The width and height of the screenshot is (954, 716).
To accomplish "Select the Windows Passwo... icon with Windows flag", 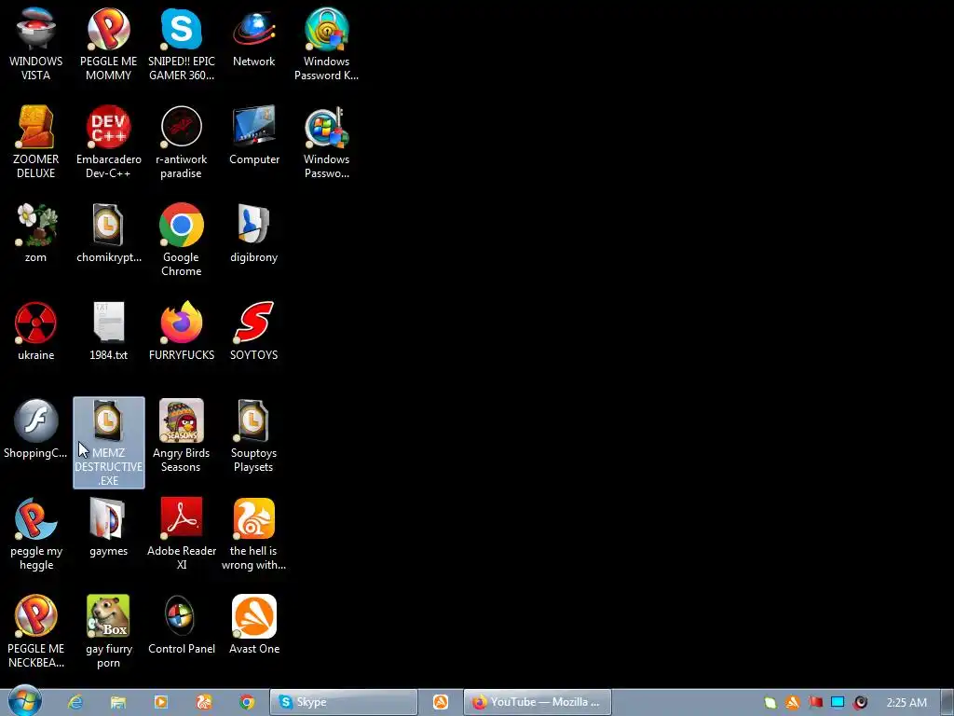I will (327, 142).
